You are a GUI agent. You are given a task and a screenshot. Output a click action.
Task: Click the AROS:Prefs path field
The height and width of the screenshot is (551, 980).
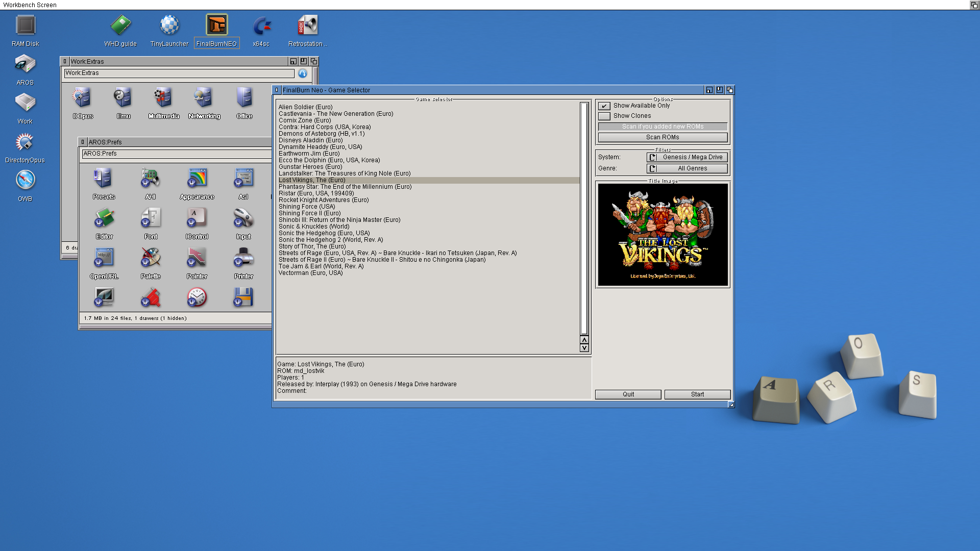point(177,154)
